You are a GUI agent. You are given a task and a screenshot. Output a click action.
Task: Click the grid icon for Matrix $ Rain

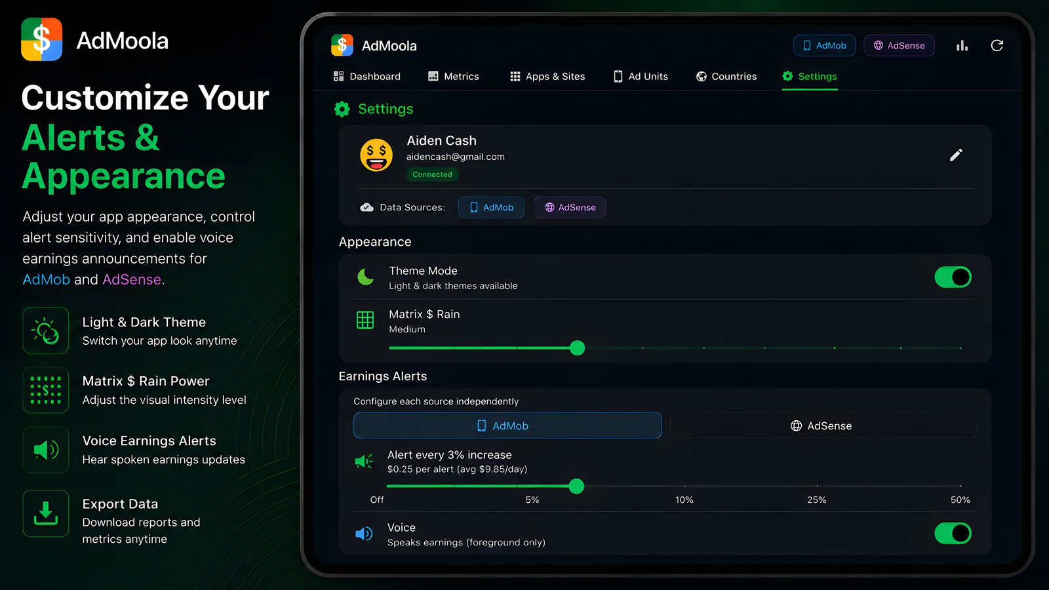tap(365, 320)
